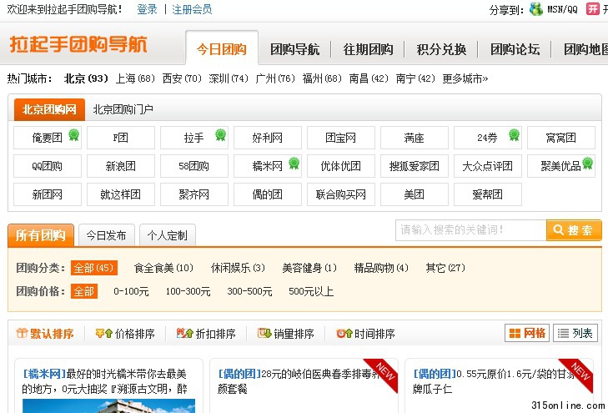
Task: Open 积分兑换 navigation tab
Action: [x=441, y=49]
